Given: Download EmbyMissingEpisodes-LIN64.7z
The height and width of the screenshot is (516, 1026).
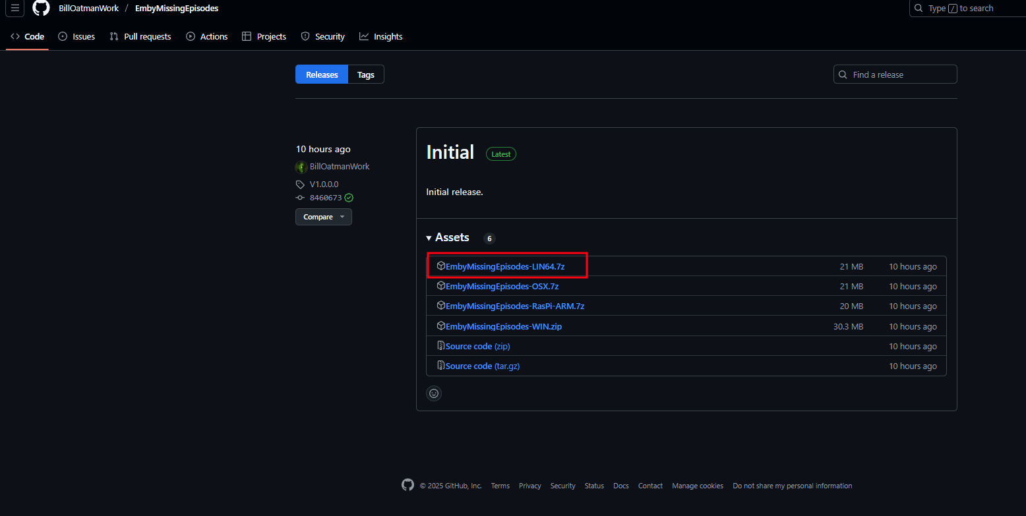Looking at the screenshot, I should coord(505,266).
